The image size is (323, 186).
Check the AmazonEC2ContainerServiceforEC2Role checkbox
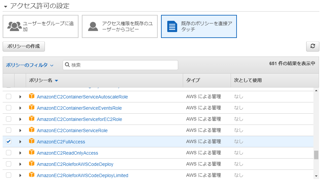point(9,119)
